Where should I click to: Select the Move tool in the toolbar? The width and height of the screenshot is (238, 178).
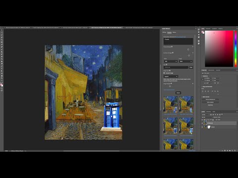[1, 30]
